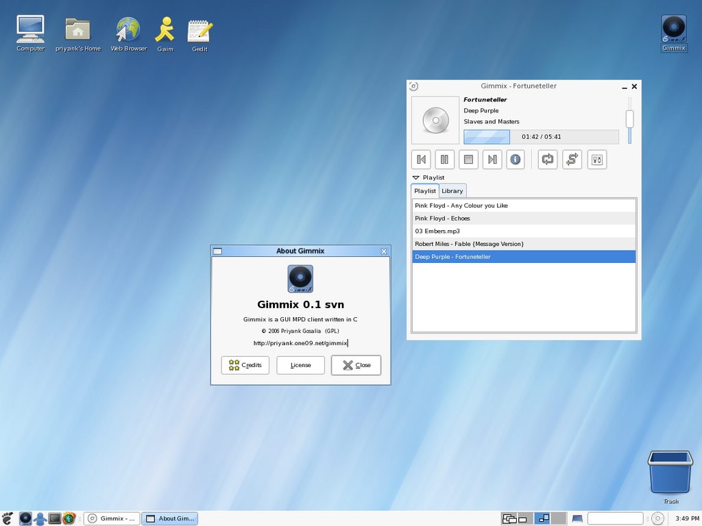
Task: Select the Gimmix desktop icon
Action: tap(674, 34)
